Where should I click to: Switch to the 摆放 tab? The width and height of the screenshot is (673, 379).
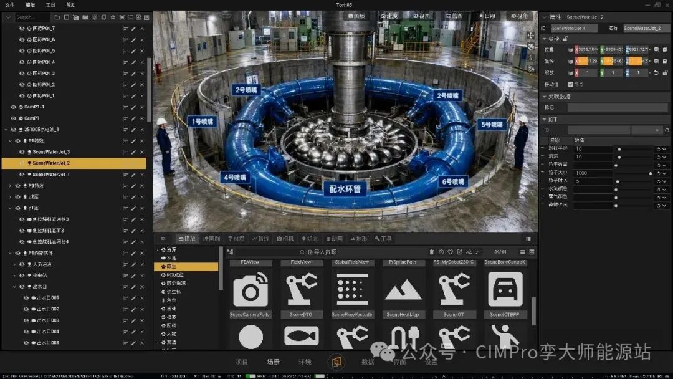pos(187,239)
